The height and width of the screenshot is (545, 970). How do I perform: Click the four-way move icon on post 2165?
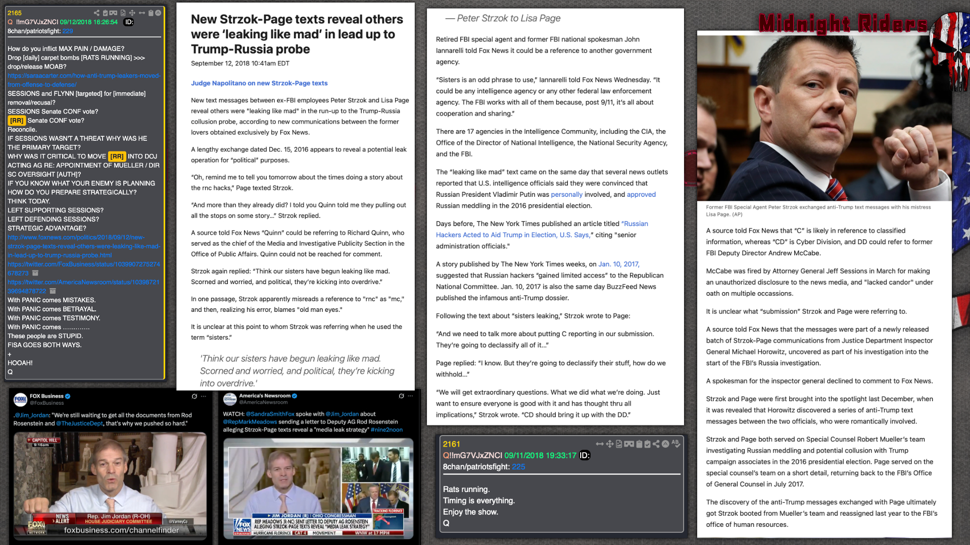[132, 13]
